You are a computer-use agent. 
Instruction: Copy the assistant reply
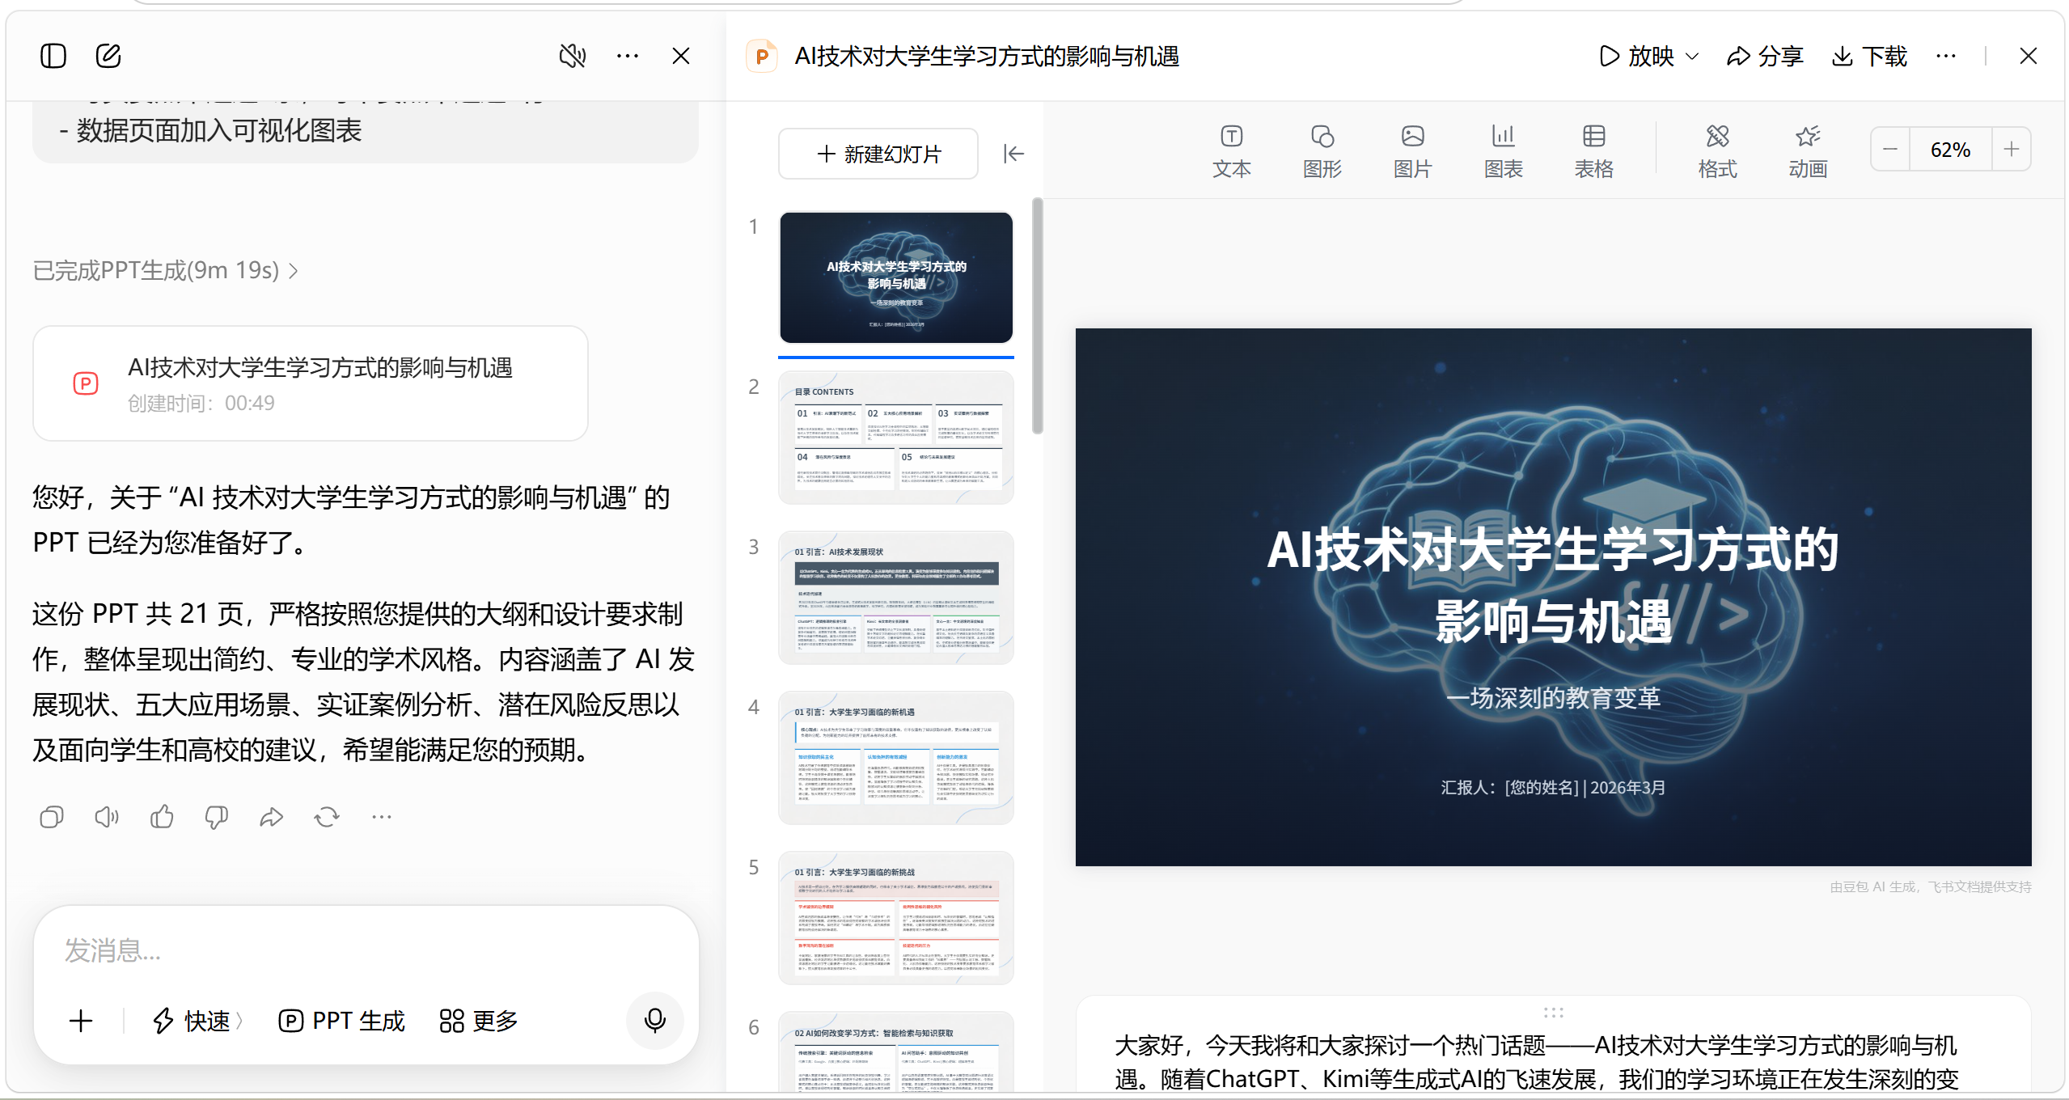point(52,817)
